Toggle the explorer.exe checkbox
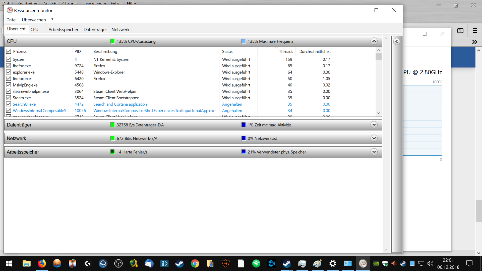This screenshot has width=482, height=271. [9, 72]
